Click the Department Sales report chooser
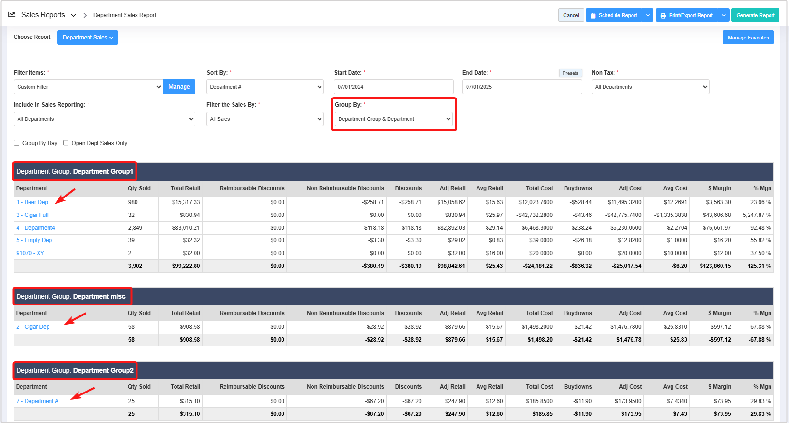The image size is (789, 423). click(88, 38)
